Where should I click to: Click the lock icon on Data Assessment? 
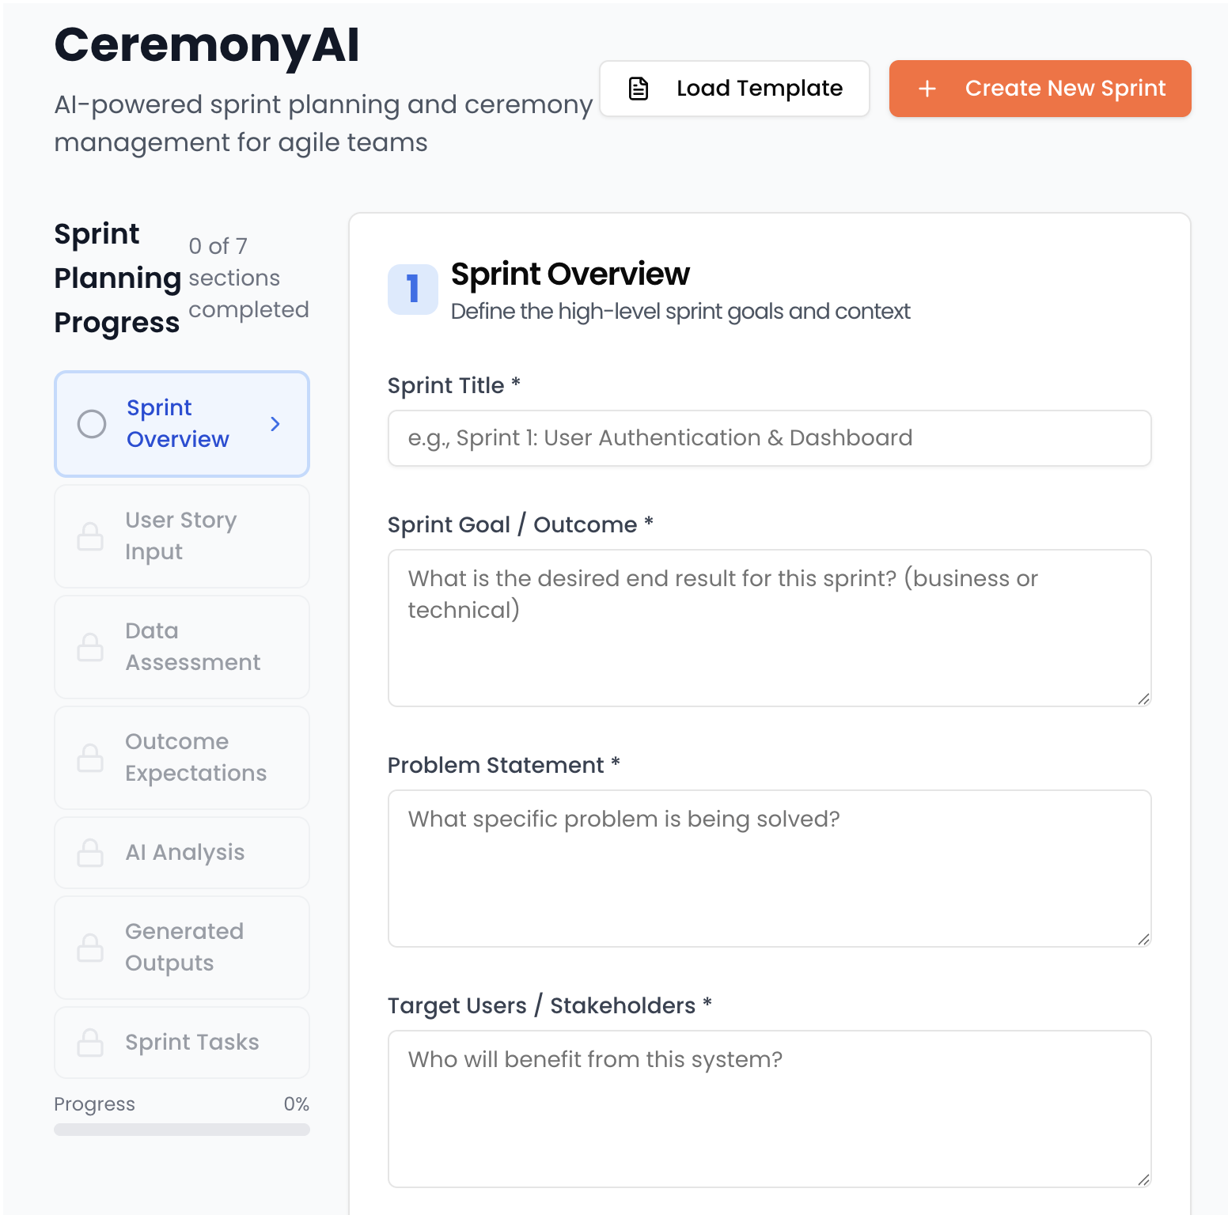(91, 647)
